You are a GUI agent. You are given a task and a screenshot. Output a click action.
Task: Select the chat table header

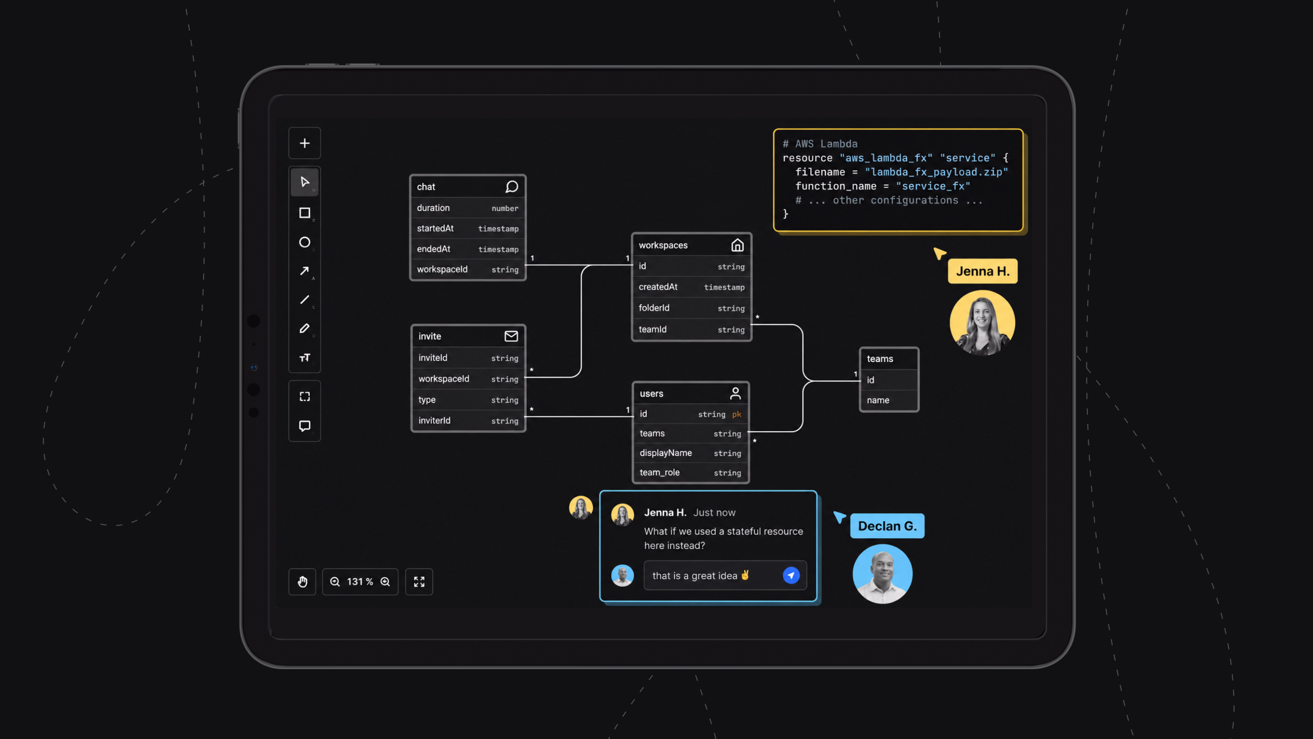pos(468,187)
